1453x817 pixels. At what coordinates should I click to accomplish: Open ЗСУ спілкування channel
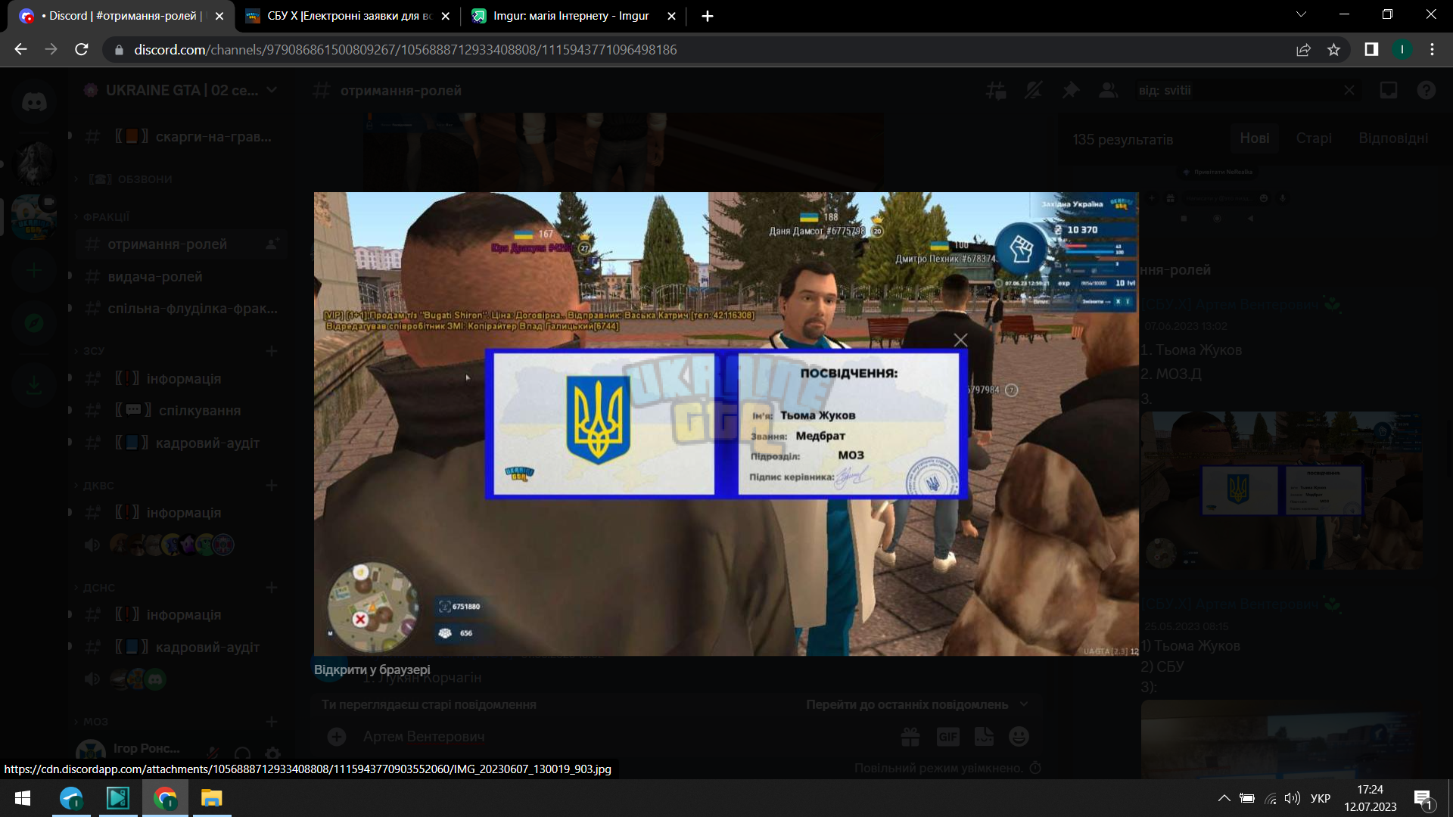180,411
